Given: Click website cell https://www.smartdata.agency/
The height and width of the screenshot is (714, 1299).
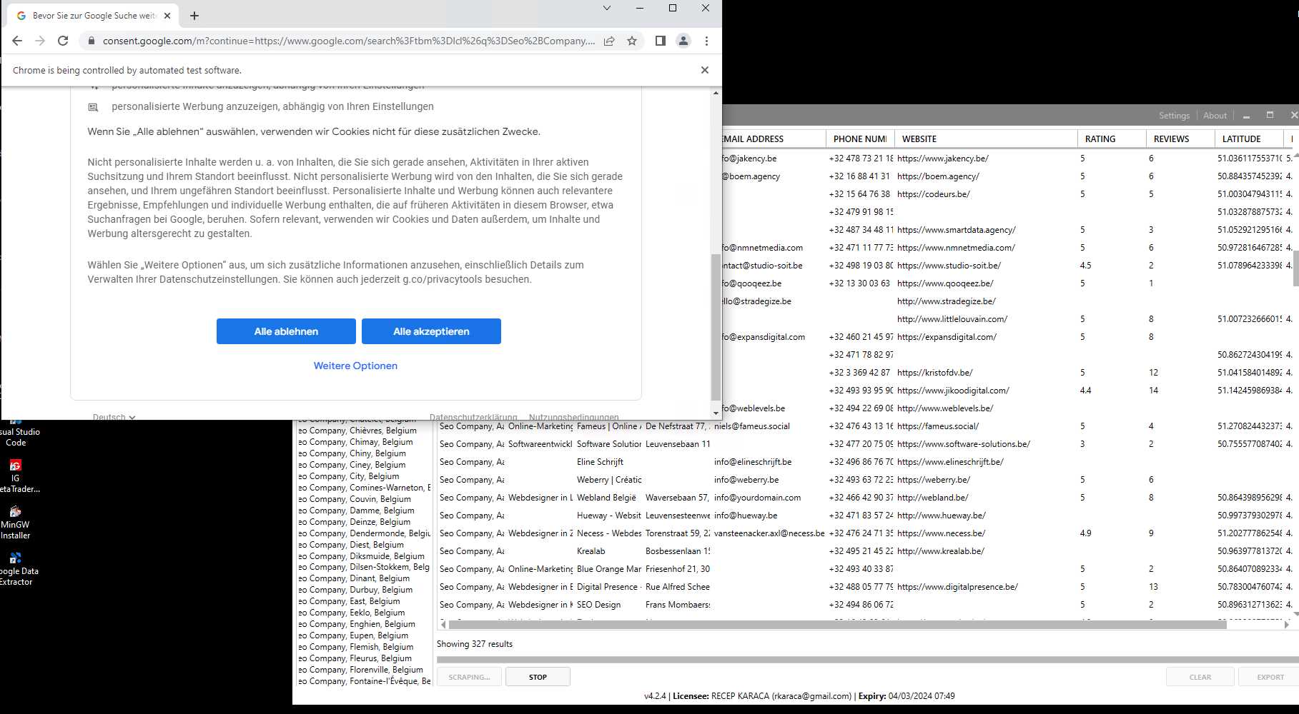Looking at the screenshot, I should (x=957, y=230).
